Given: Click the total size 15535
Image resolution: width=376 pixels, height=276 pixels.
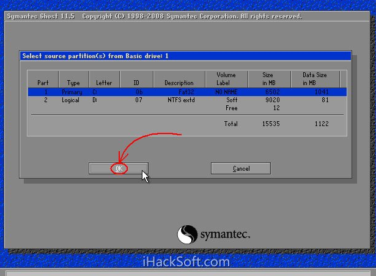Looking at the screenshot, I should pos(271,124).
